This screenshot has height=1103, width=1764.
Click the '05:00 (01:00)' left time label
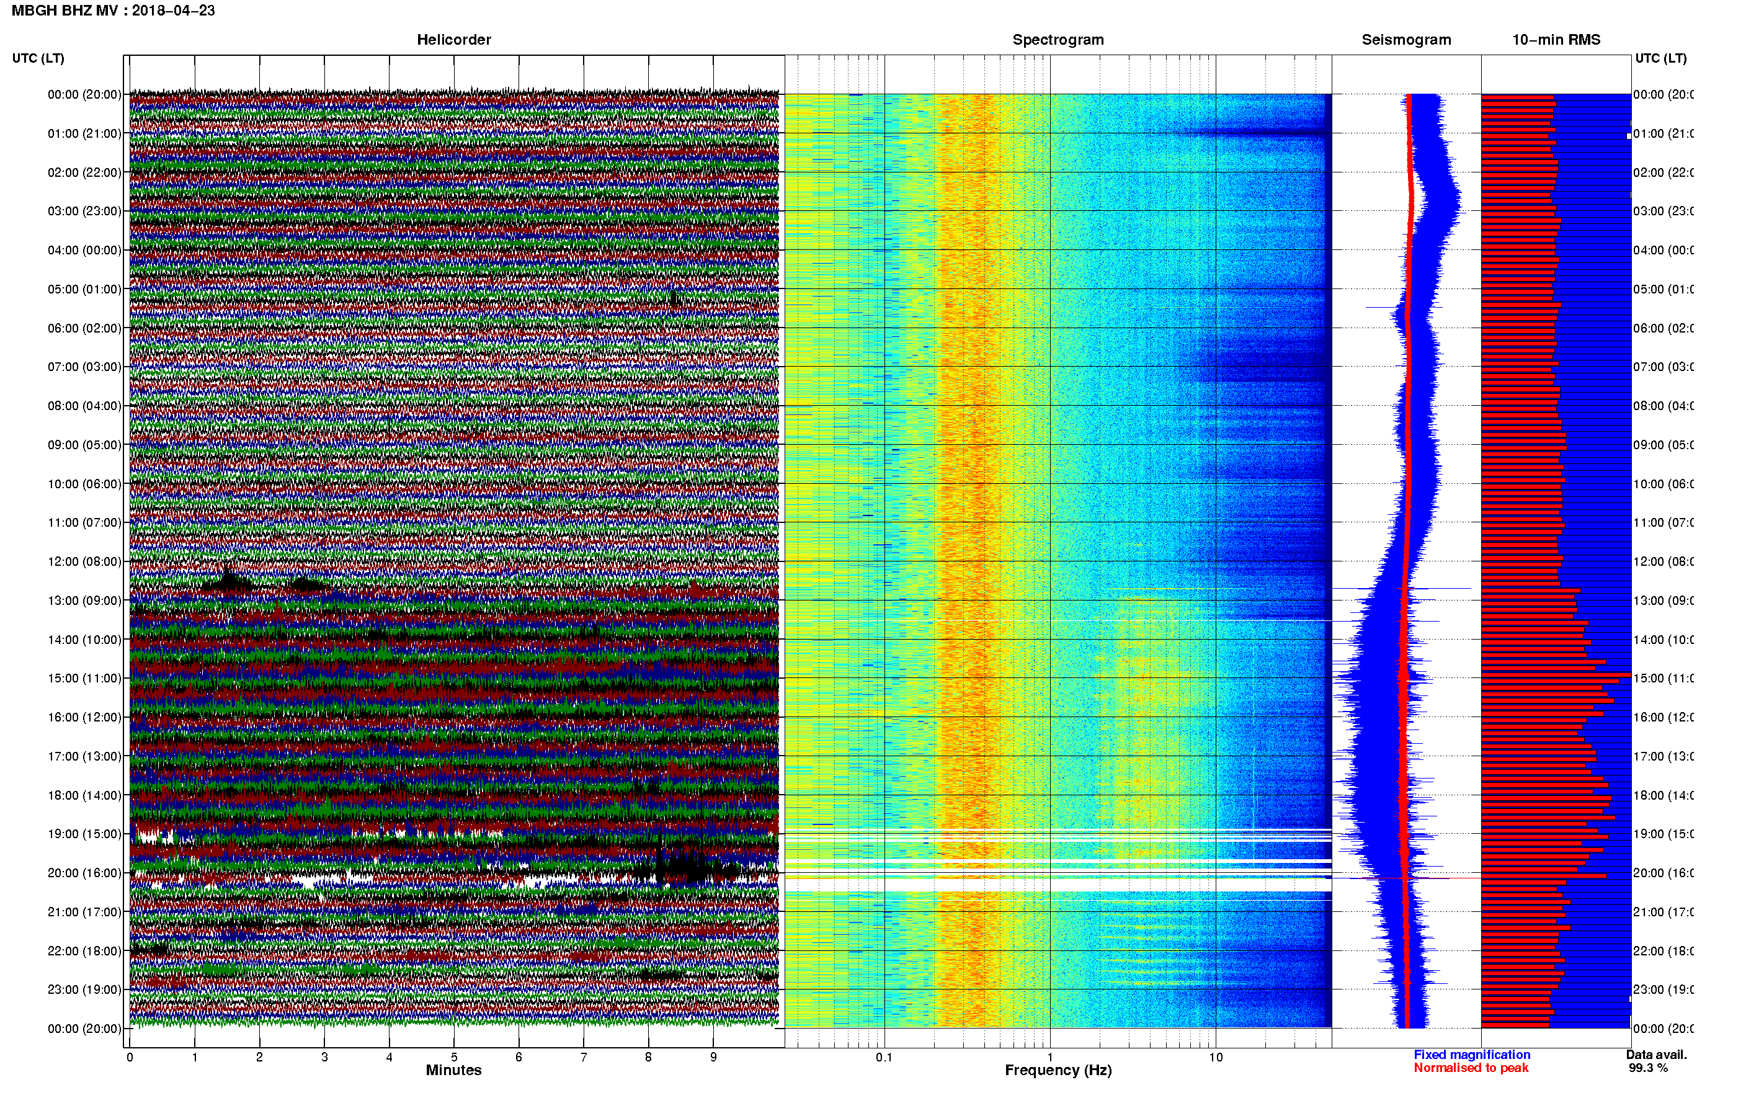point(84,289)
